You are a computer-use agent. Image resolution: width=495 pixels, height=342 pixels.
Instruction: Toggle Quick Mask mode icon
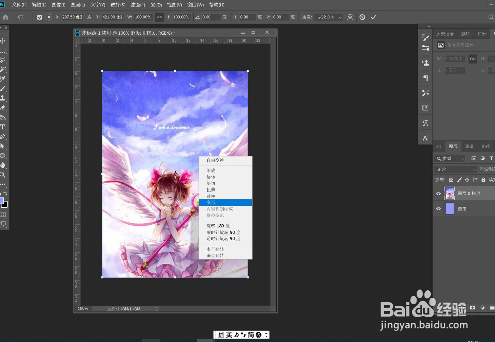[3, 214]
